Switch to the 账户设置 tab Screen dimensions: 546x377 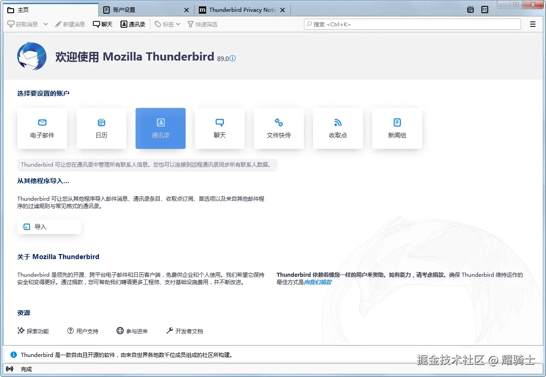point(142,10)
